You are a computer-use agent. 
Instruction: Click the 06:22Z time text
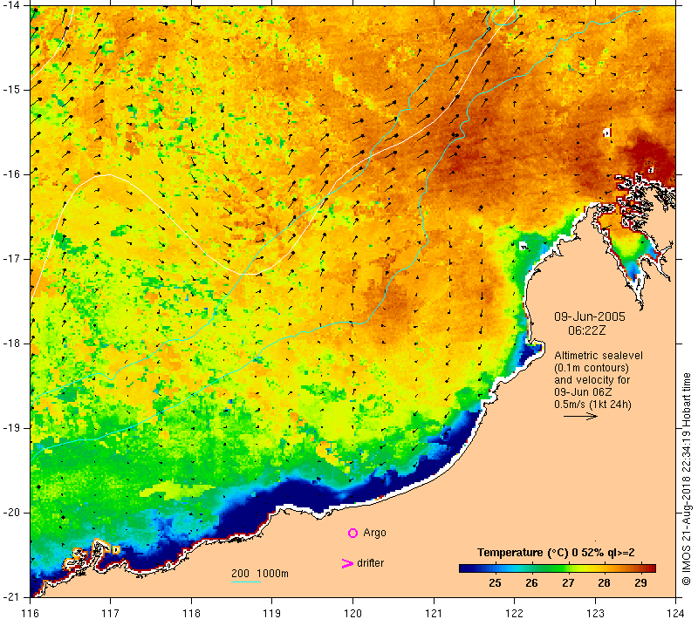[586, 330]
